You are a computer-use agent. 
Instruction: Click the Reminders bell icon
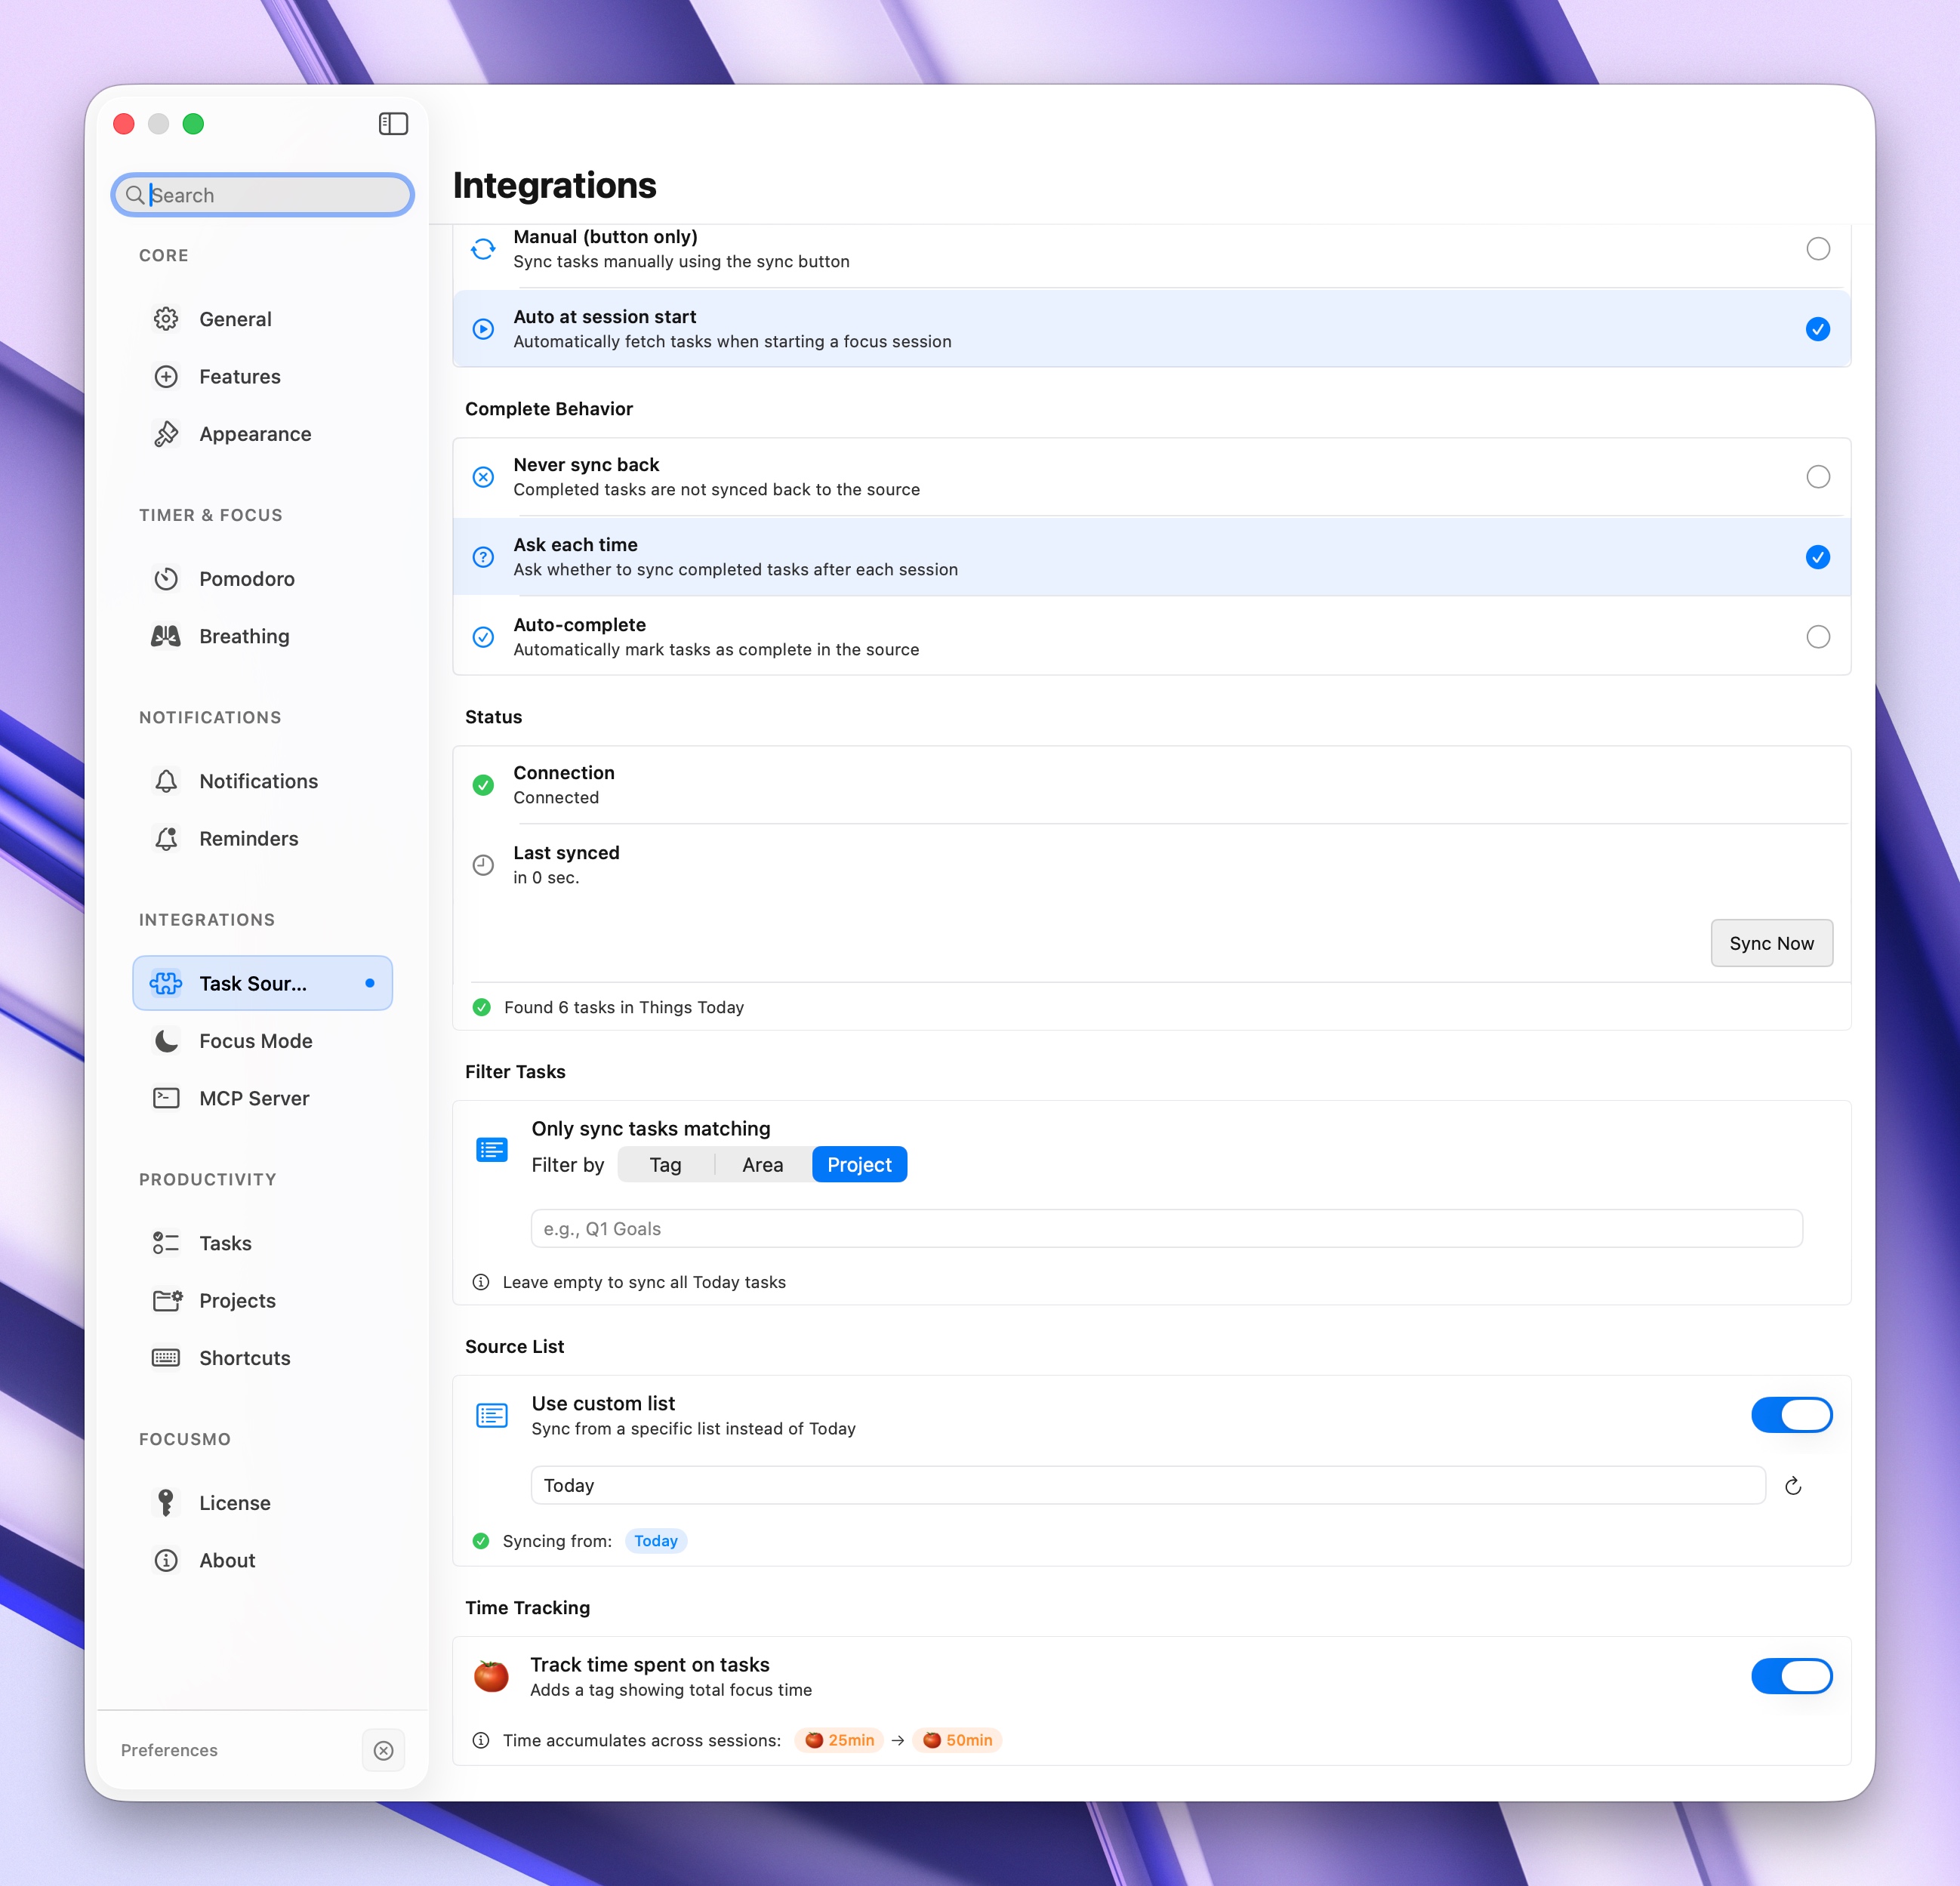point(166,839)
